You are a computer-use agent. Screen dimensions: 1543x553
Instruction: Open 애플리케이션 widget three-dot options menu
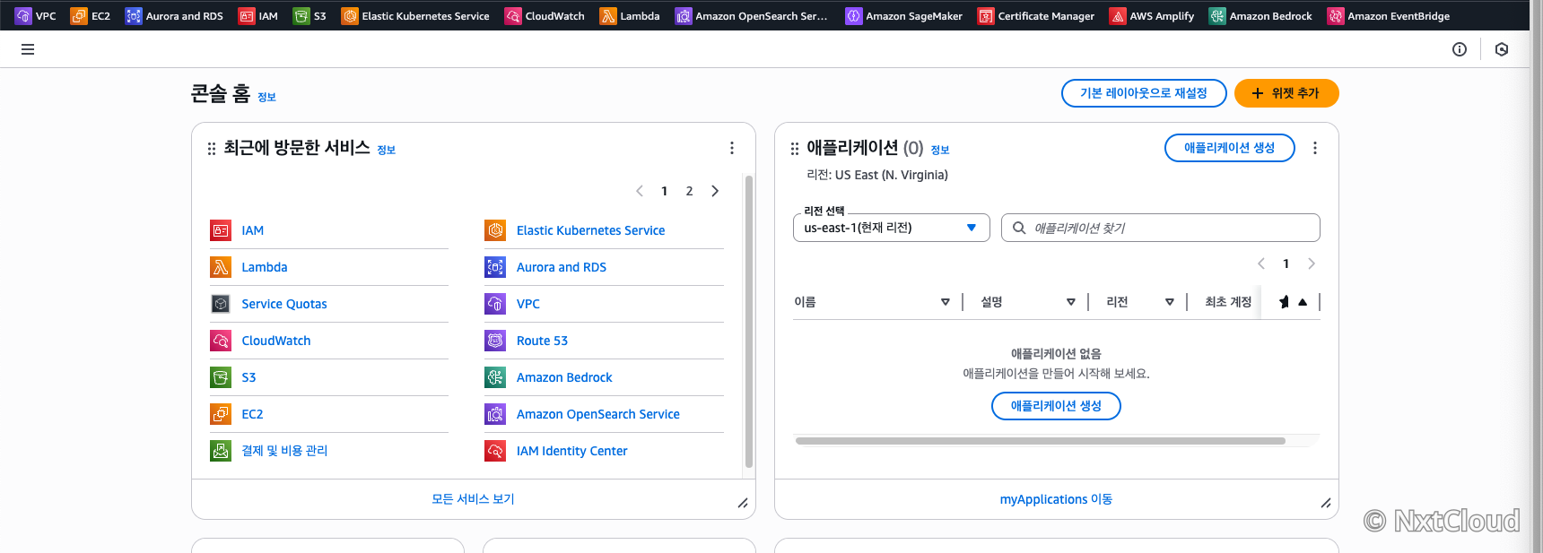point(1315,148)
